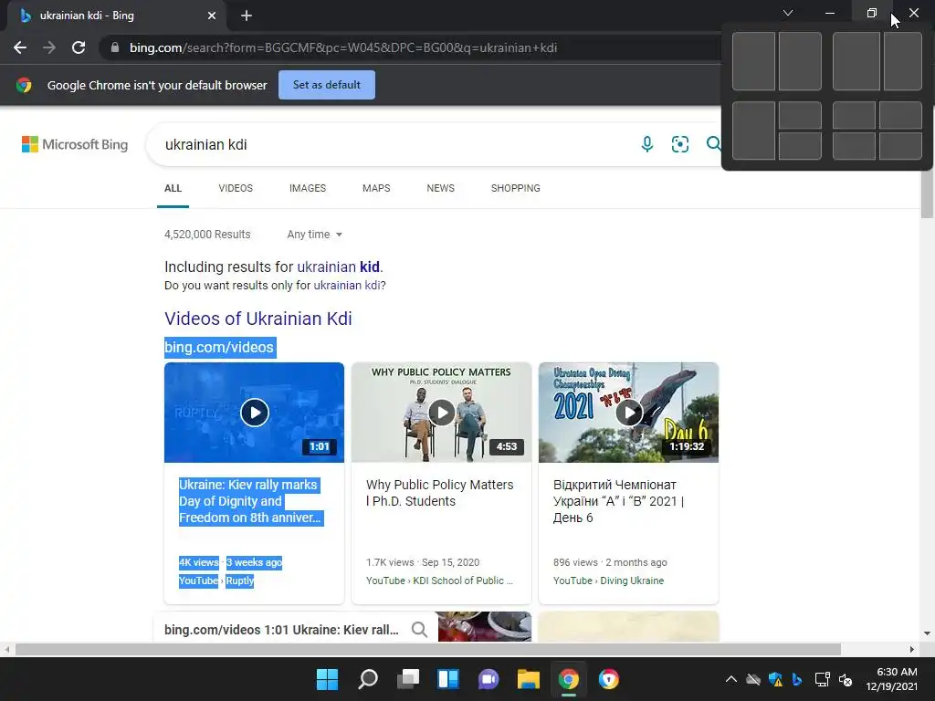Play Why Public Policy Matters video
Viewport: 935px width, 701px height.
click(441, 413)
